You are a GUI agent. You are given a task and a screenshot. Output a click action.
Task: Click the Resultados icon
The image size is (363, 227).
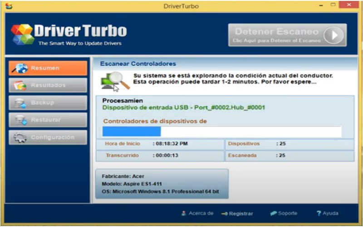point(20,85)
